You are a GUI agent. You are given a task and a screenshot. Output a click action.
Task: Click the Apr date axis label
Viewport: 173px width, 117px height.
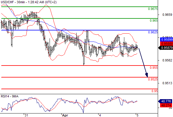click(65, 115)
